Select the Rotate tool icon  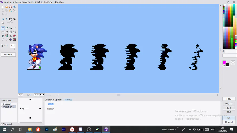pos(7,40)
